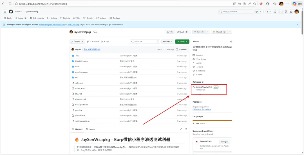
Task: Click Publish your first package link
Action: [x=202, y=109]
